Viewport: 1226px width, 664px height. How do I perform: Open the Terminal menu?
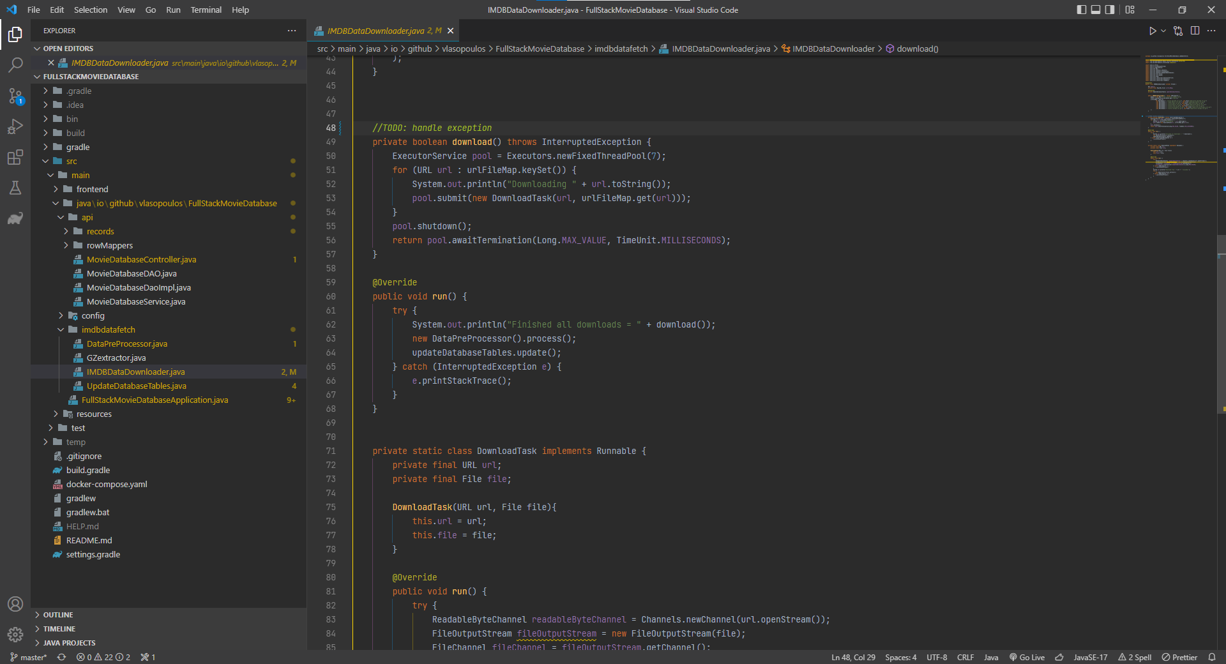tap(206, 10)
